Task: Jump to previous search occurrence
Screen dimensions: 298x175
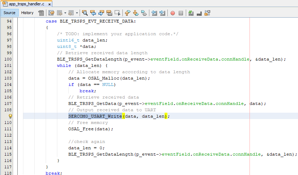Action: point(93,13)
